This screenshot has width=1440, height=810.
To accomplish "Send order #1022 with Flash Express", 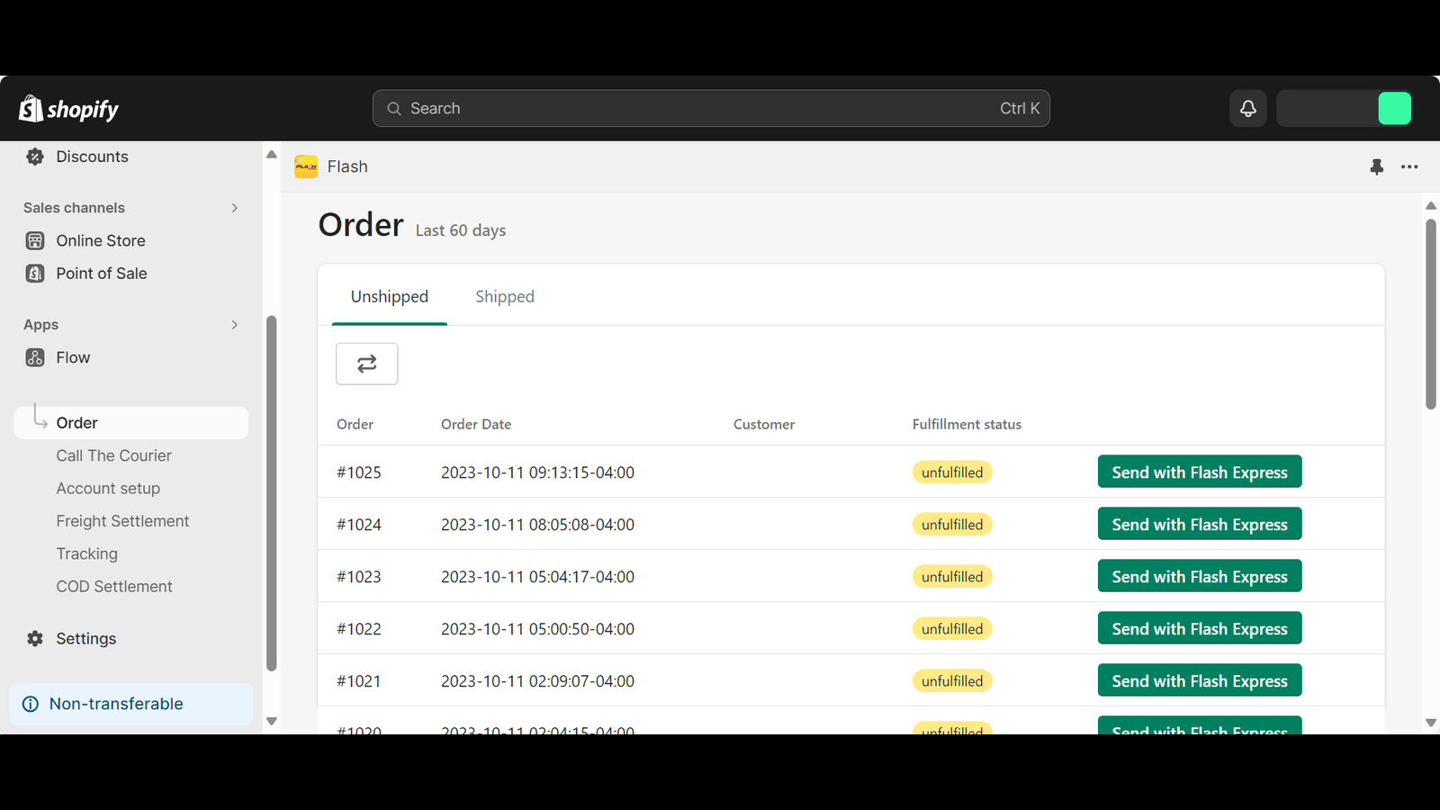I will (x=1200, y=628).
